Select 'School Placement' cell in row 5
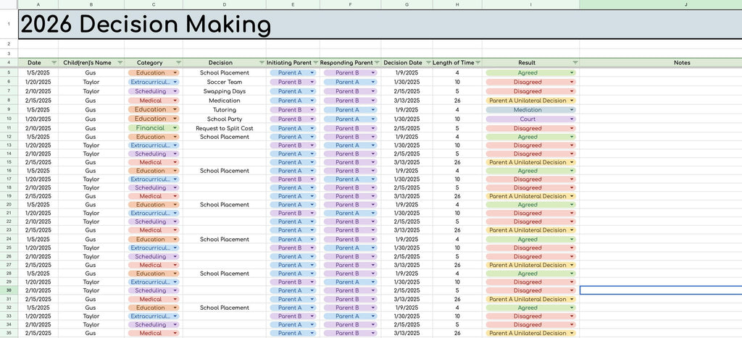Image resolution: width=742 pixels, height=338 pixels. 225,73
